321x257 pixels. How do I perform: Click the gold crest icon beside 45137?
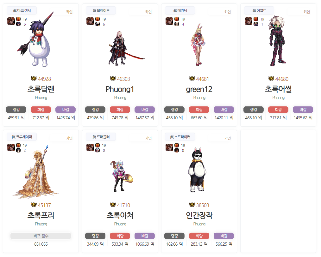(x=34, y=205)
